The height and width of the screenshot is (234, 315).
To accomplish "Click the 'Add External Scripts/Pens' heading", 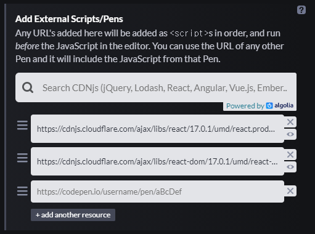I will click(69, 19).
